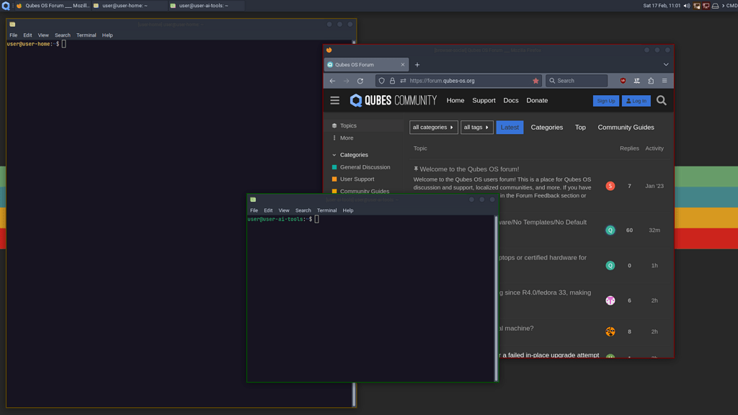Click the Sign Up button
This screenshot has height=415, width=738.
[x=606, y=100]
